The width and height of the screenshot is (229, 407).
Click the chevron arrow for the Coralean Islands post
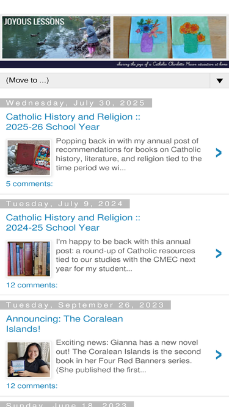point(219,355)
